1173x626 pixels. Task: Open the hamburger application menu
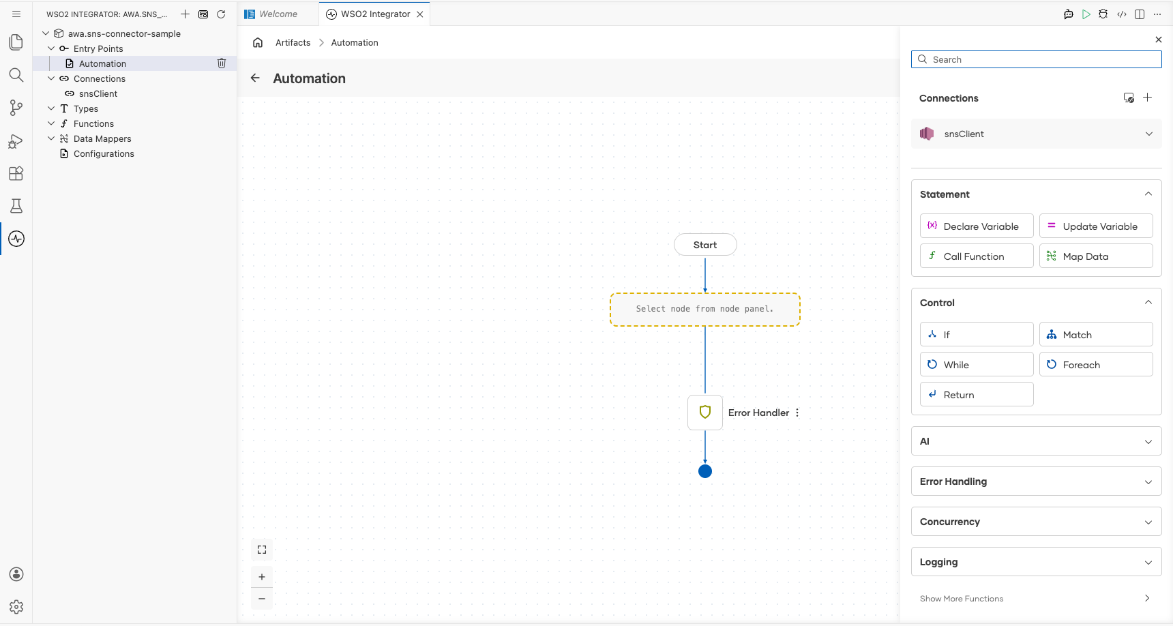tap(16, 14)
